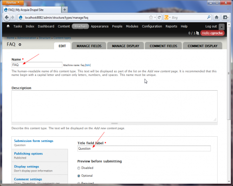Click the machine name Edit link
This screenshot has width=233, height=186.
(88, 65)
